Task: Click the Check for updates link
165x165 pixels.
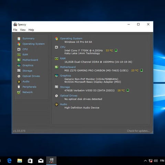Action: (138, 131)
